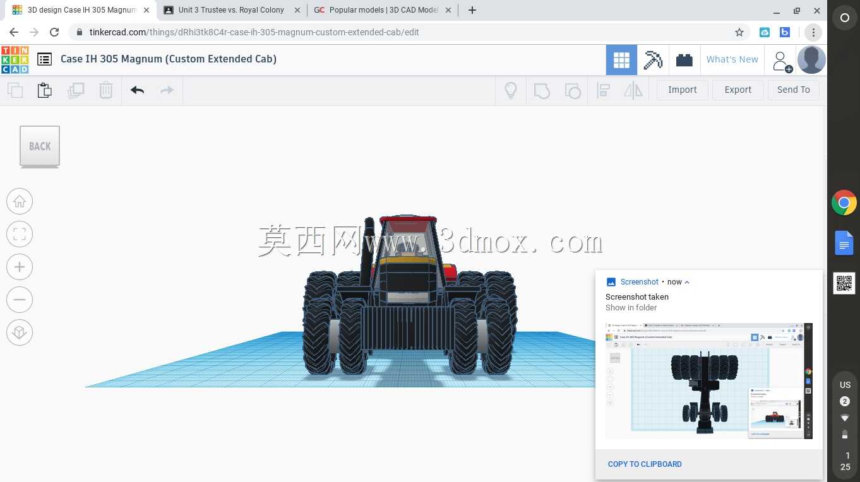The width and height of the screenshot is (860, 482).
Task: Click the Mirror flip icon
Action: (x=633, y=90)
